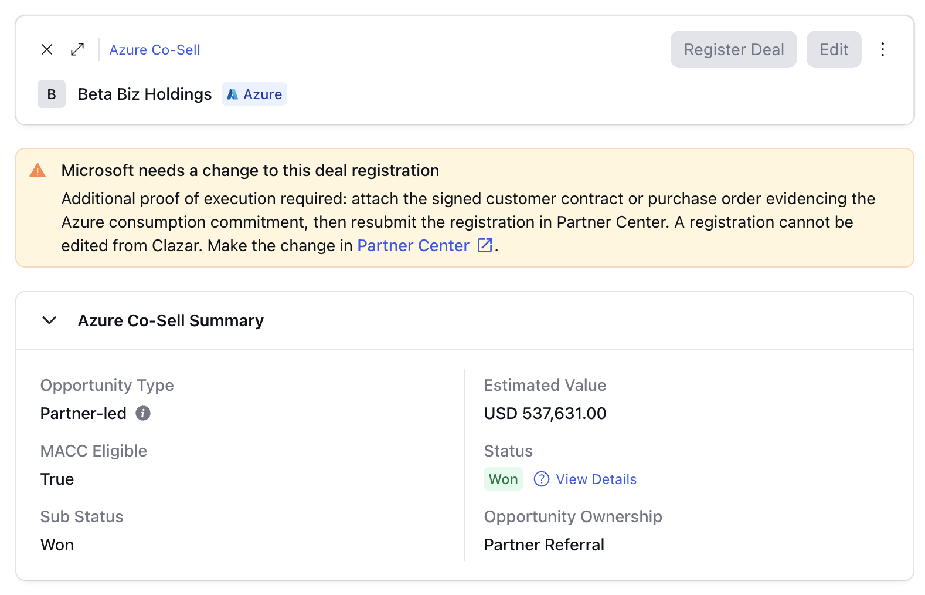Collapse the Azure Co-Sell Summary section

(49, 320)
